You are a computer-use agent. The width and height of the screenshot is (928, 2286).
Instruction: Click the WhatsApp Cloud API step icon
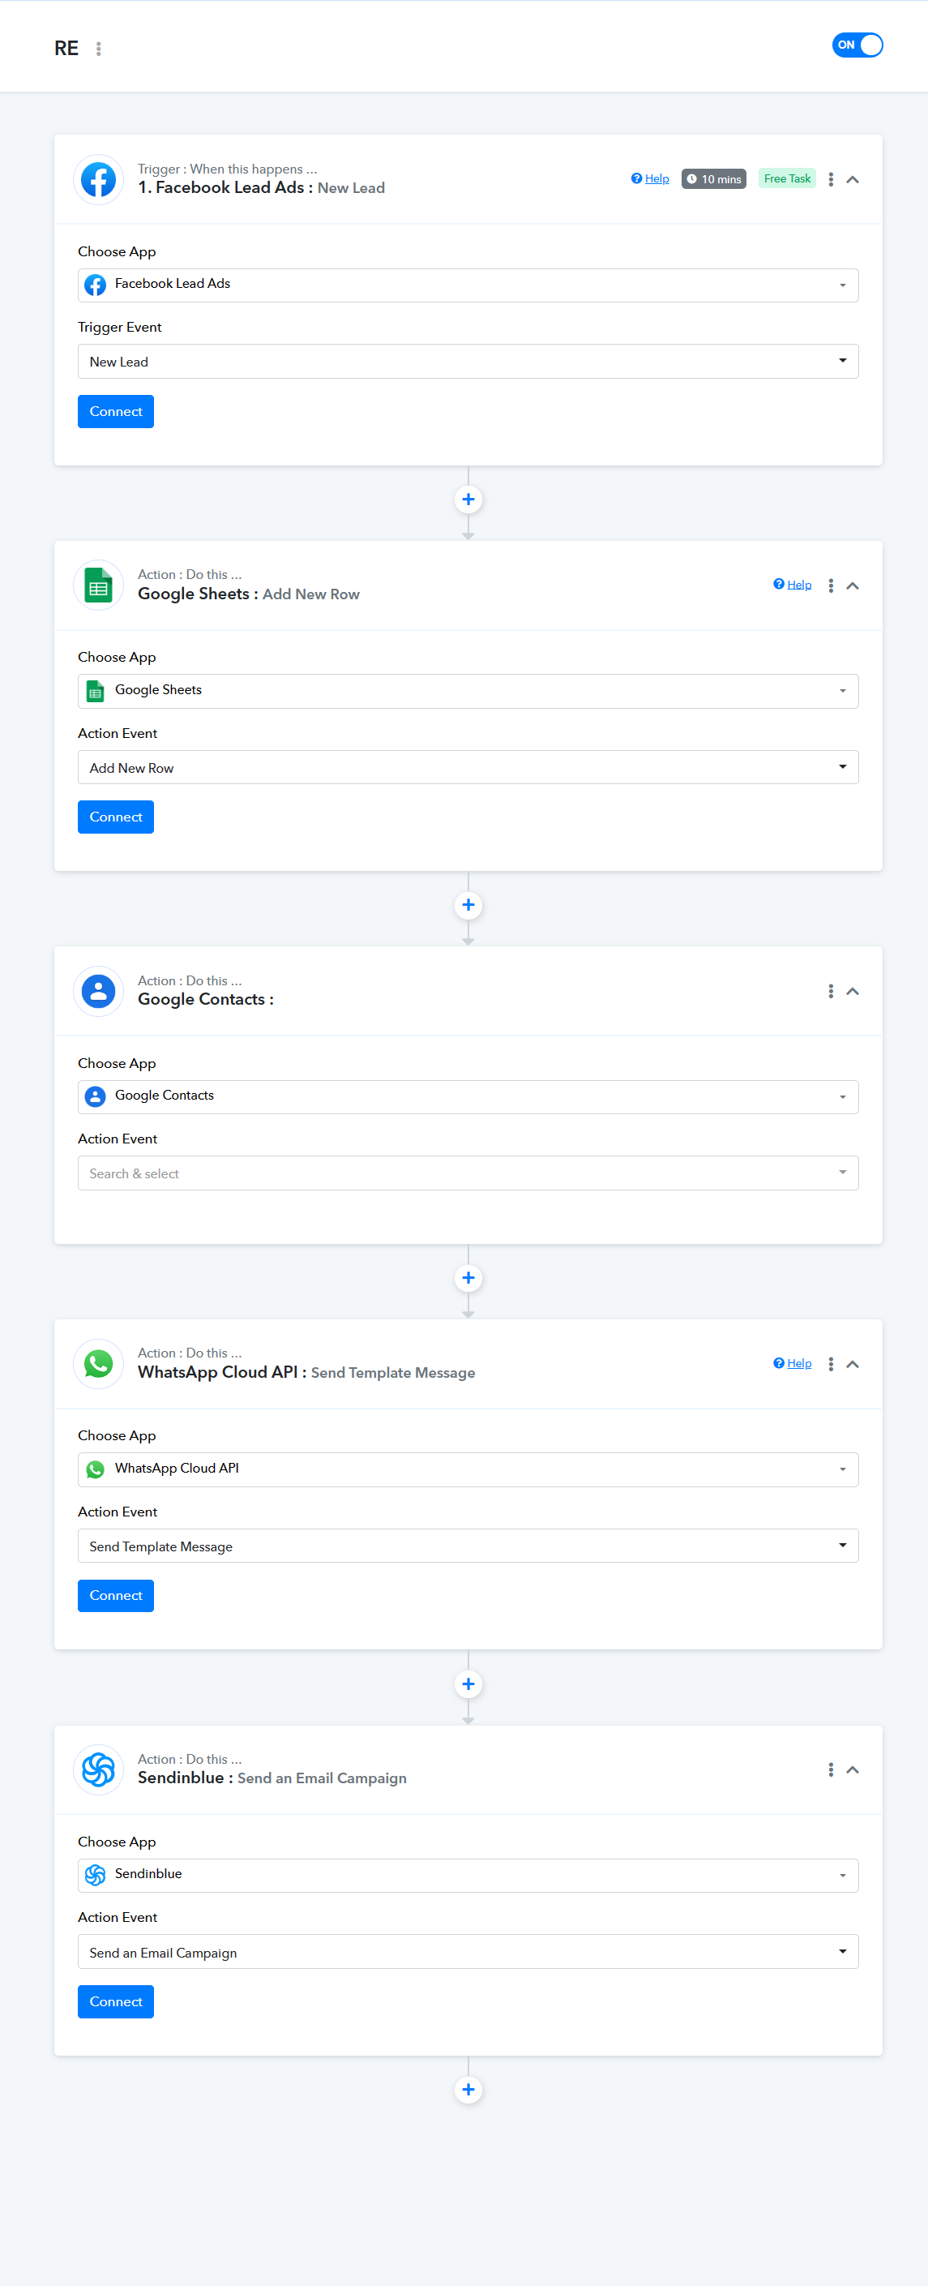[99, 1364]
